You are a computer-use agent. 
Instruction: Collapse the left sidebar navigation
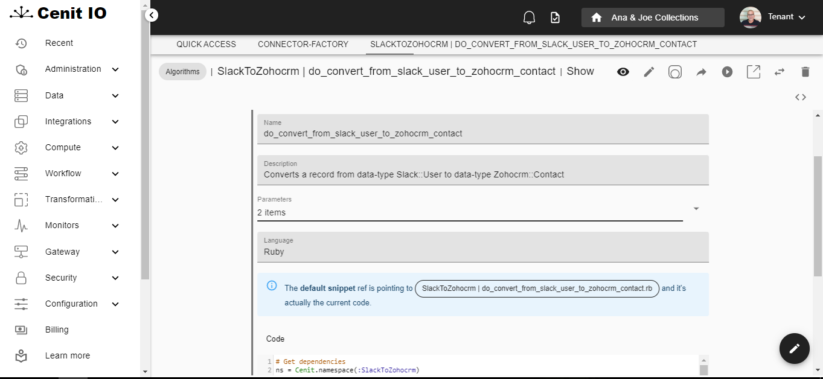pyautogui.click(x=152, y=15)
